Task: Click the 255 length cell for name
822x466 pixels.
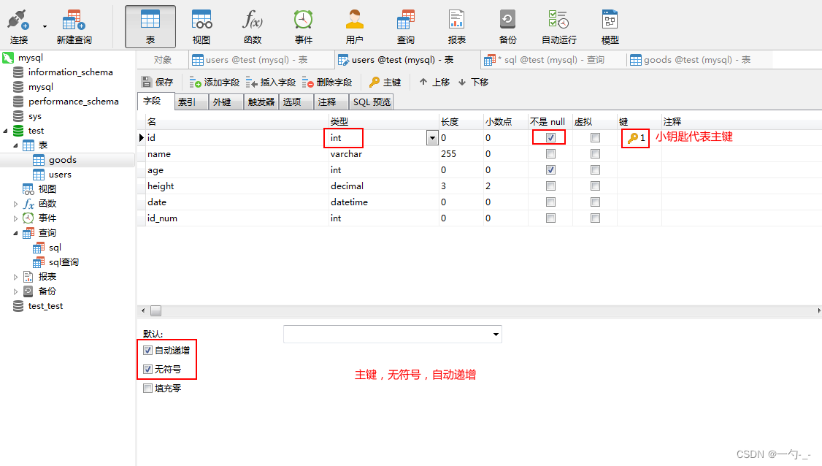Action: click(461, 154)
